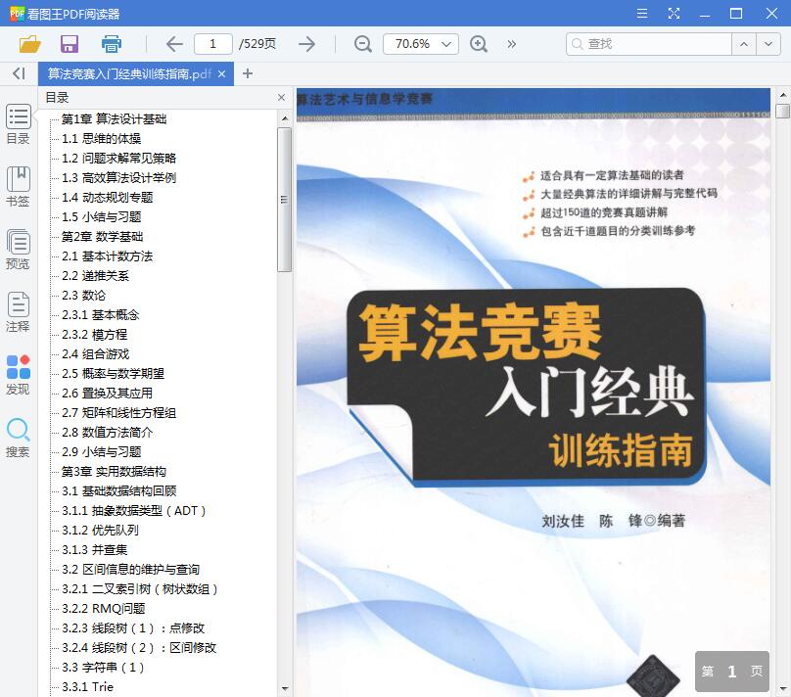The image size is (791, 697).
Task: Jump to 3.3.1 Trie
Action: click(88, 687)
